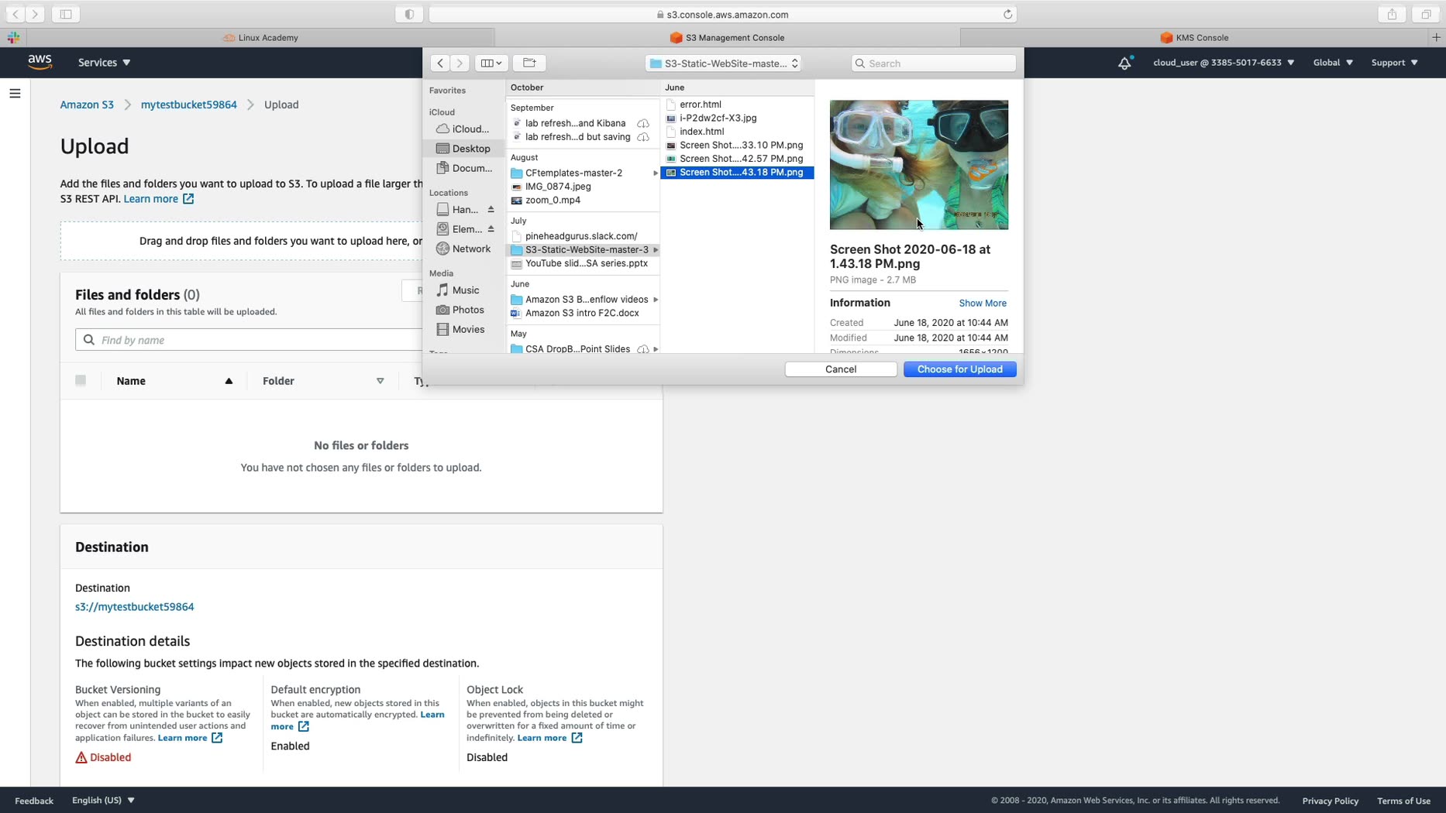
Task: Toggle the Safari sidebar icon
Action: pos(66,14)
